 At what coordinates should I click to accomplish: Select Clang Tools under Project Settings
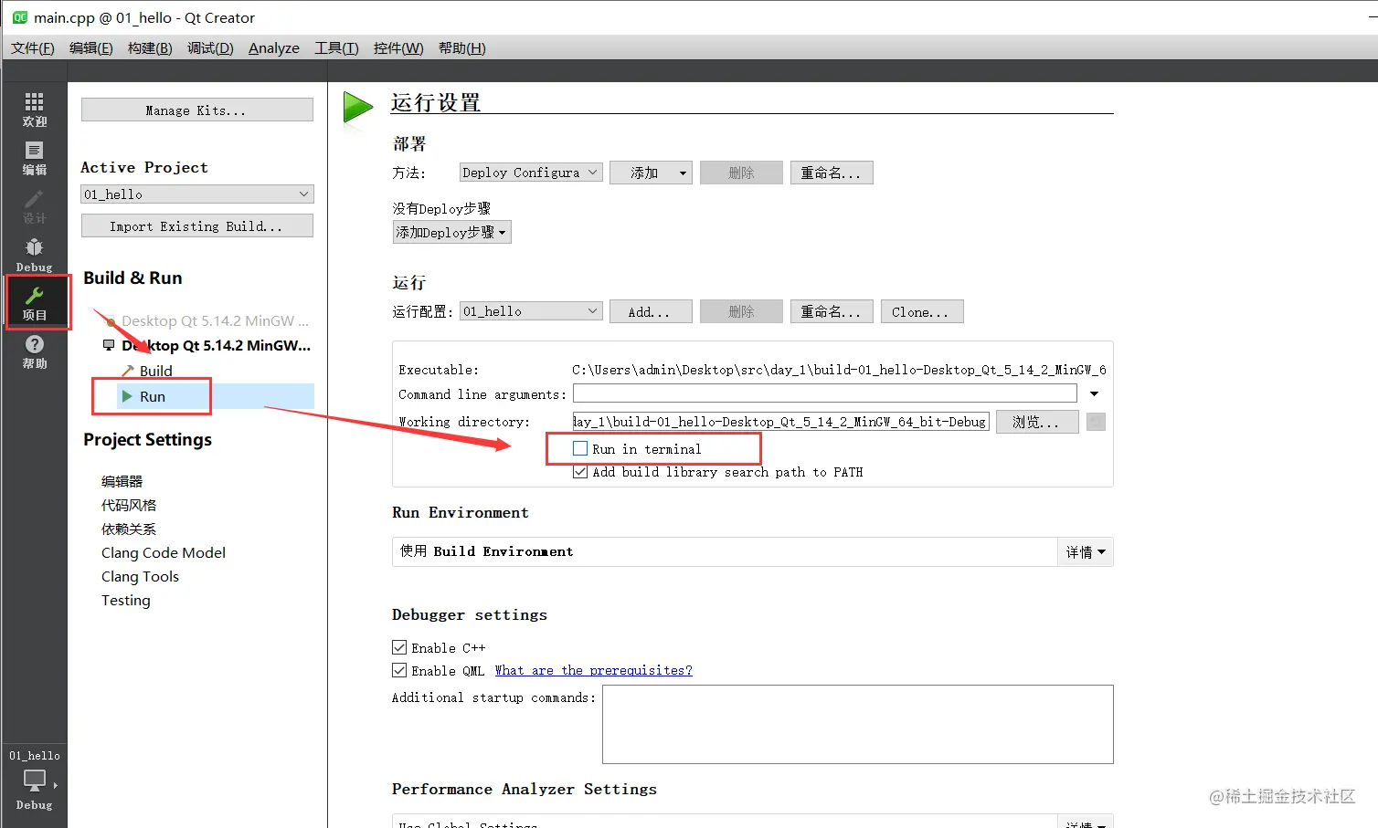140,576
